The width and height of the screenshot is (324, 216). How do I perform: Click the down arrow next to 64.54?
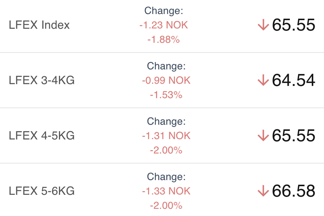[x=263, y=81]
